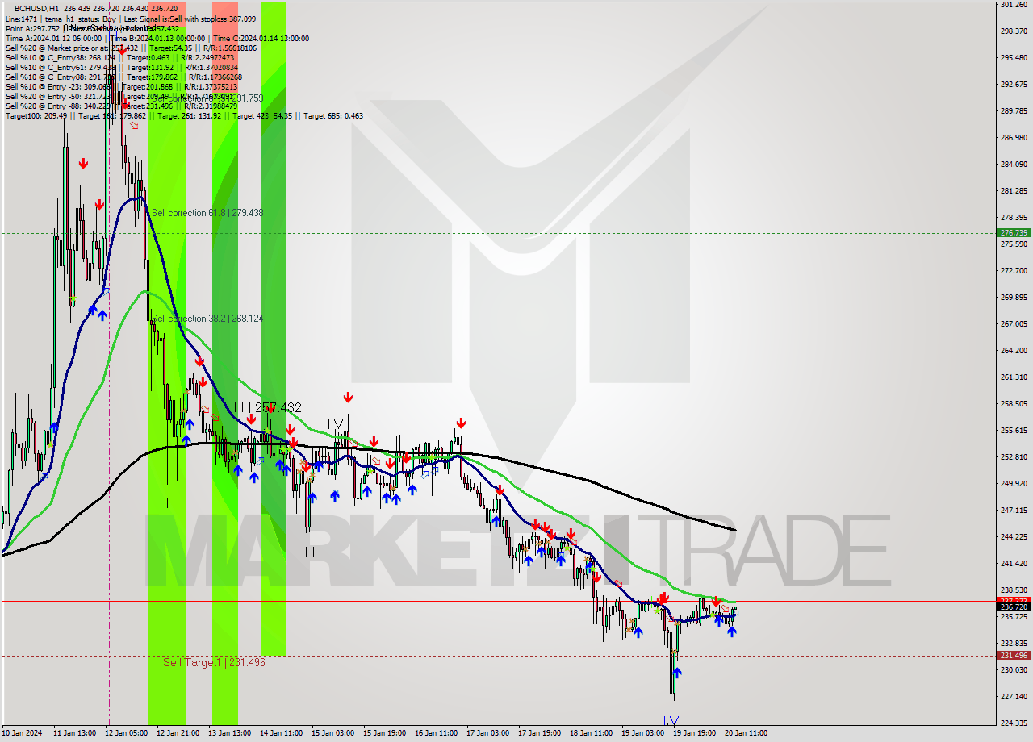Click the 'Sell %10 @ C_Entry88' line
The width and height of the screenshot is (1033, 742).
pos(123,77)
